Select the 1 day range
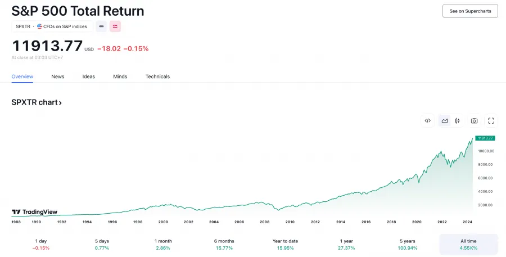The height and width of the screenshot is (257, 506). (x=41, y=245)
